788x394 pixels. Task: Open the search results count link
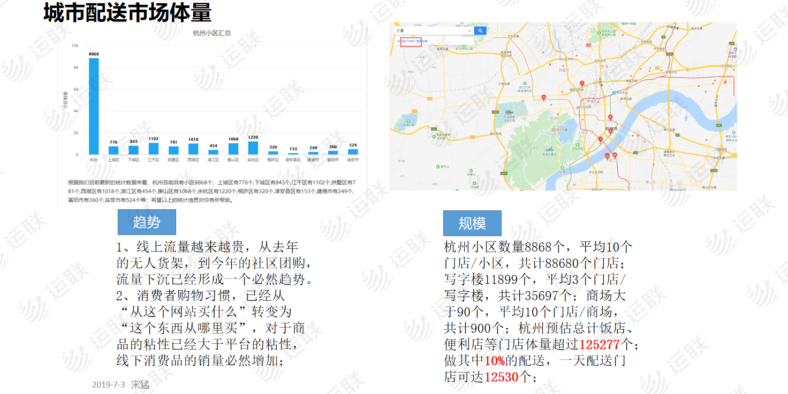pos(412,41)
